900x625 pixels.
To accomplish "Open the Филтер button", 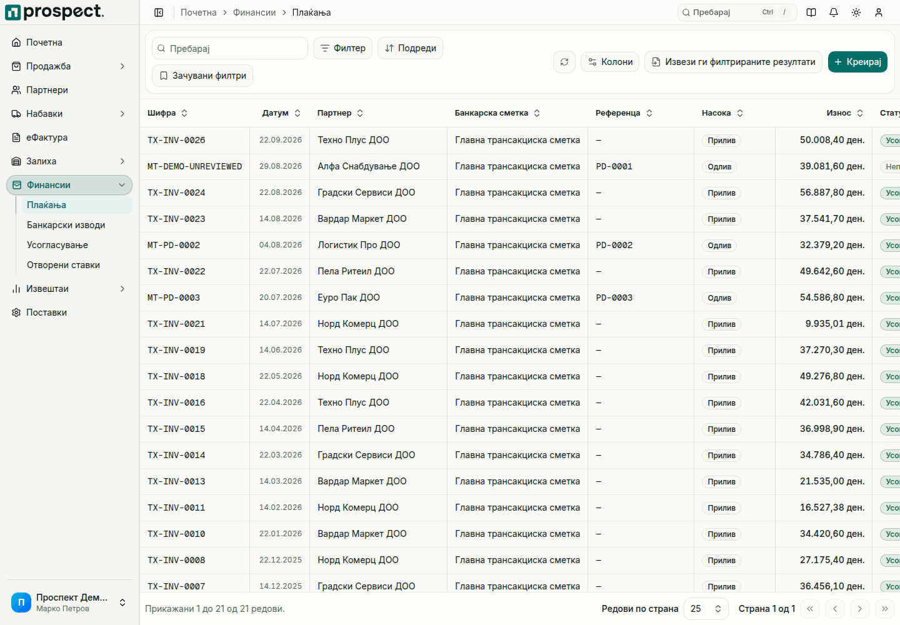I will [x=343, y=48].
